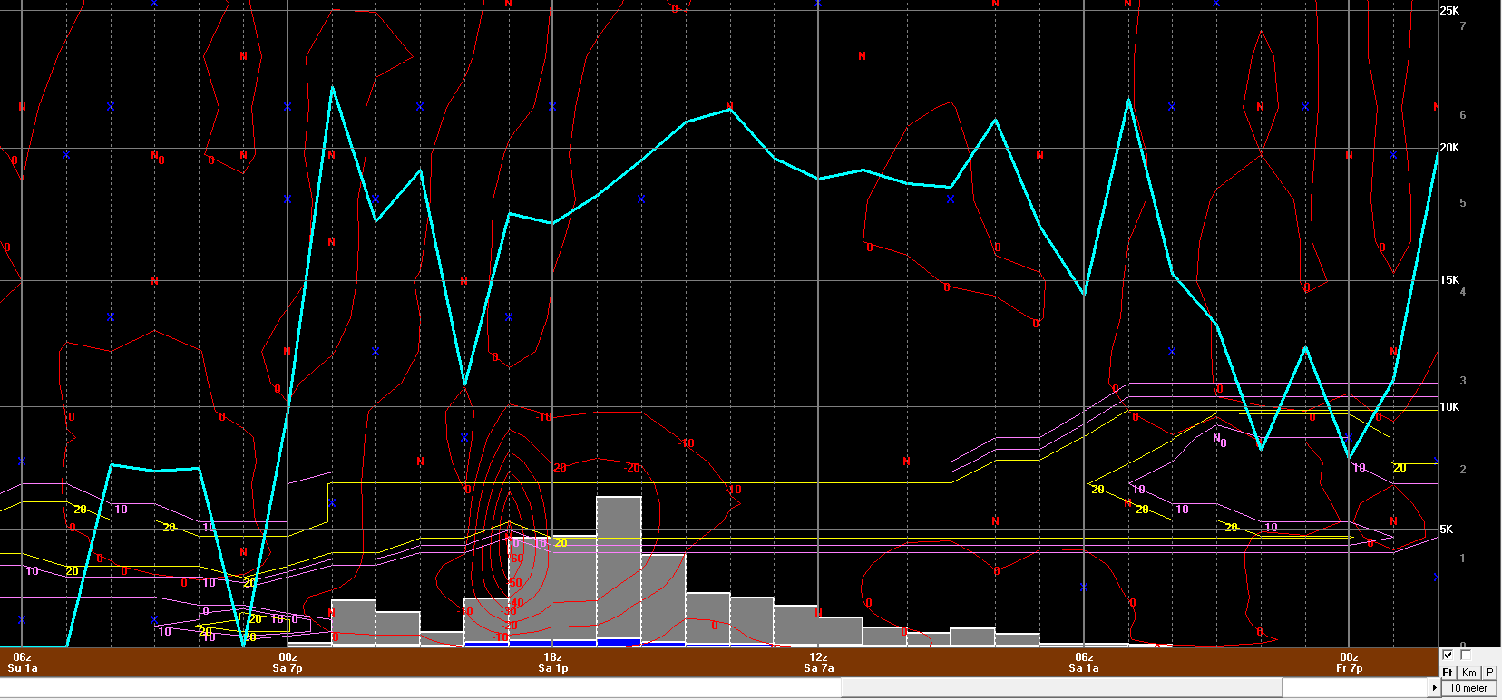Uncheck the checked box above Ft button
Image resolution: width=1502 pixels, height=700 pixels.
point(1448,656)
